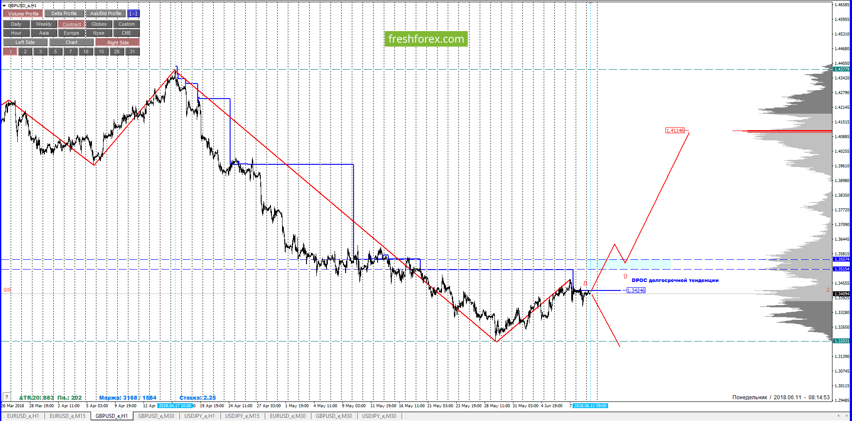Screen dimensions: 852x421
Task: Place the profile on the Left Side
Action: coord(25,43)
